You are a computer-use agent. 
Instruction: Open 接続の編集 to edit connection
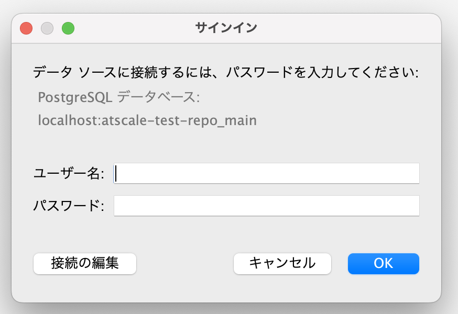(x=85, y=263)
